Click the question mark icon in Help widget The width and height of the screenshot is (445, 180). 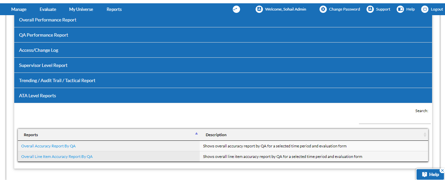(424, 174)
